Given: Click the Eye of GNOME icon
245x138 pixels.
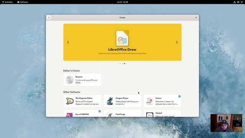Looking at the screenshot, I should (70, 115).
